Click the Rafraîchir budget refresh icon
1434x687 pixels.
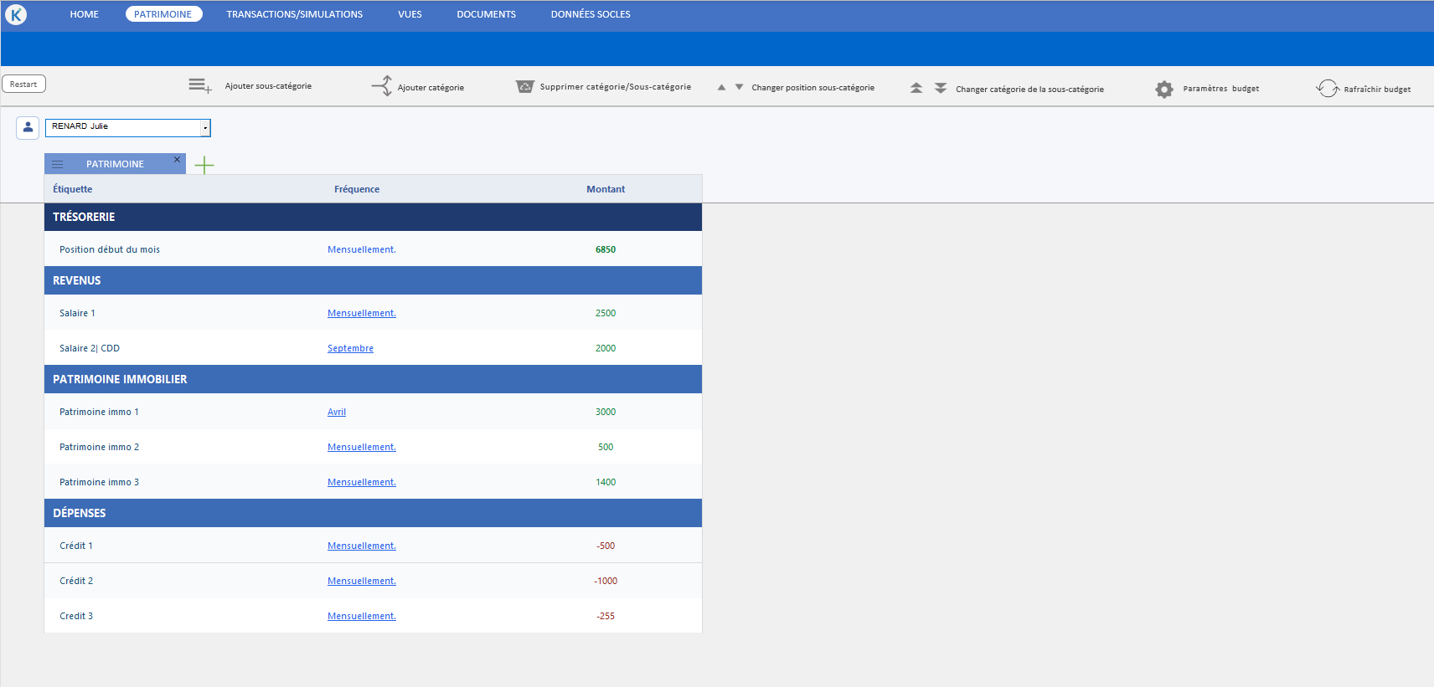coord(1327,89)
